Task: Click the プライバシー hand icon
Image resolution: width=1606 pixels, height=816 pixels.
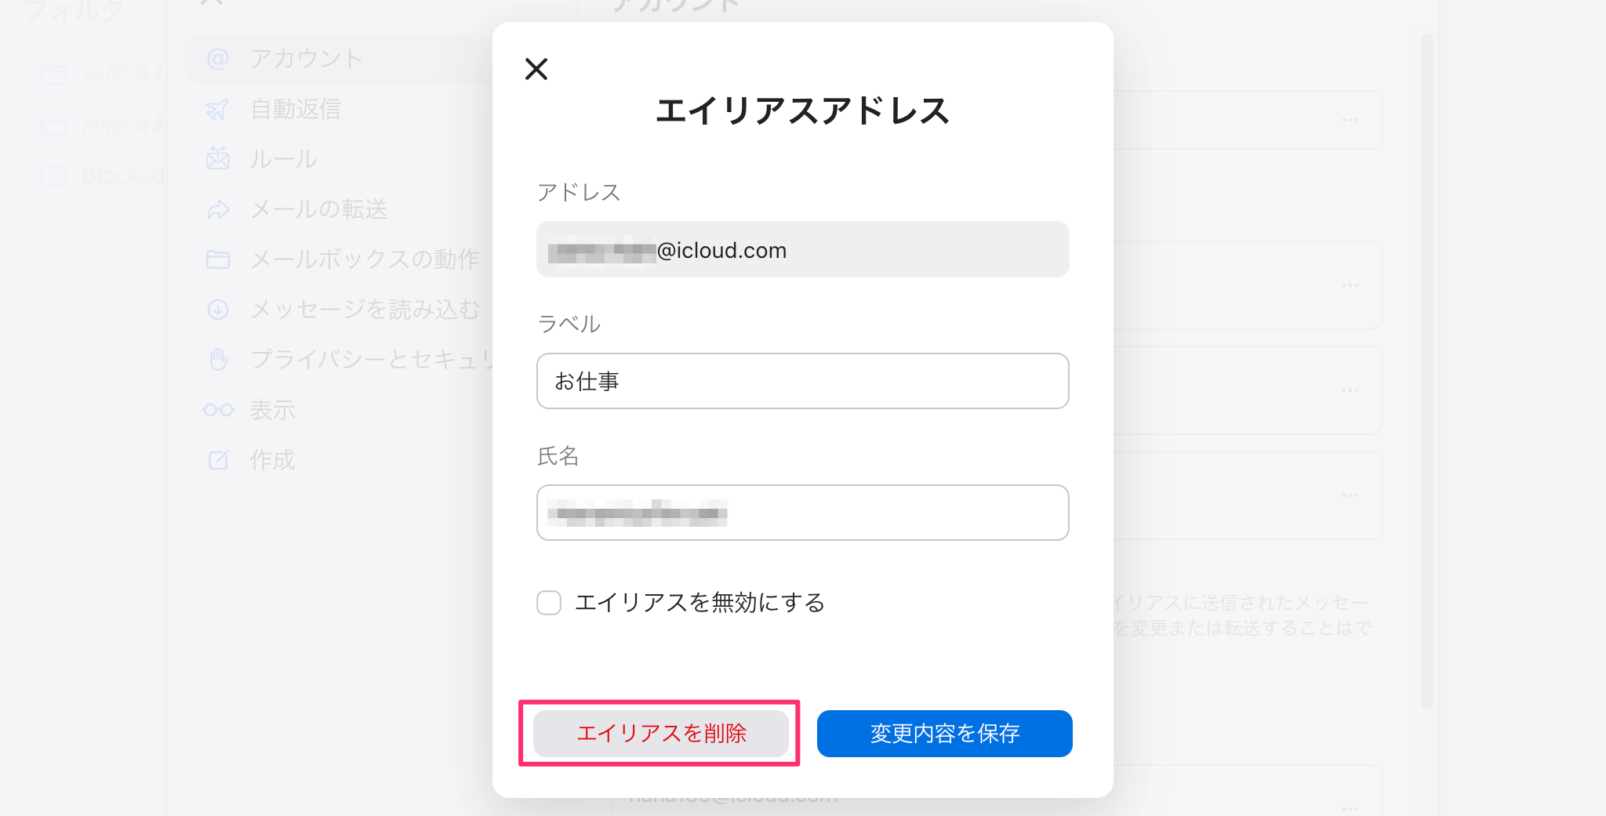Action: point(218,360)
